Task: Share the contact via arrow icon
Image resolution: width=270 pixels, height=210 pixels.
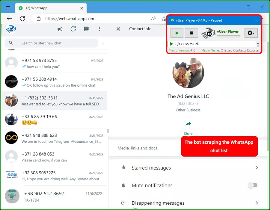Action: 188,124
